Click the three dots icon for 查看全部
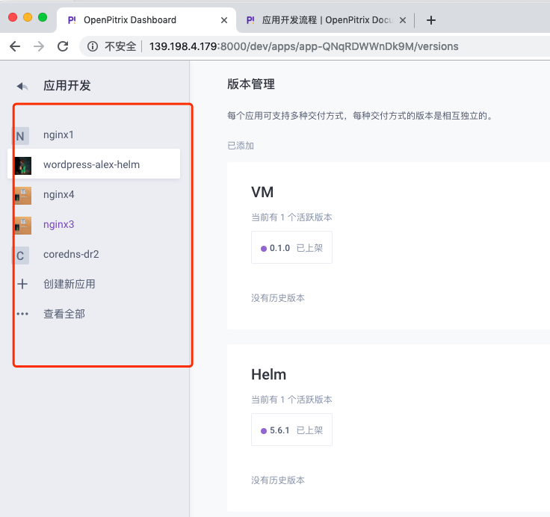The width and height of the screenshot is (550, 517). (x=22, y=314)
